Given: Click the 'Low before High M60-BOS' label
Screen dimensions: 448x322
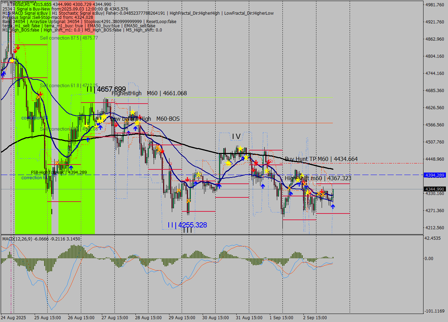Looking at the screenshot, I should point(145,119).
